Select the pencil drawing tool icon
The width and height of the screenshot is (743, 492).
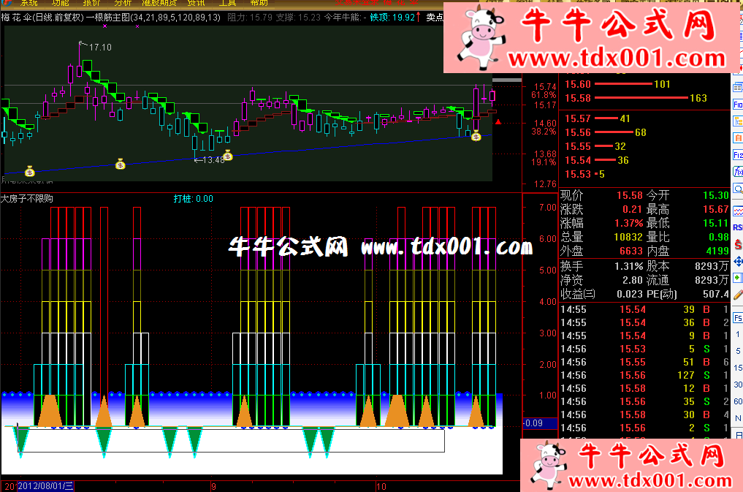[x=737, y=295]
